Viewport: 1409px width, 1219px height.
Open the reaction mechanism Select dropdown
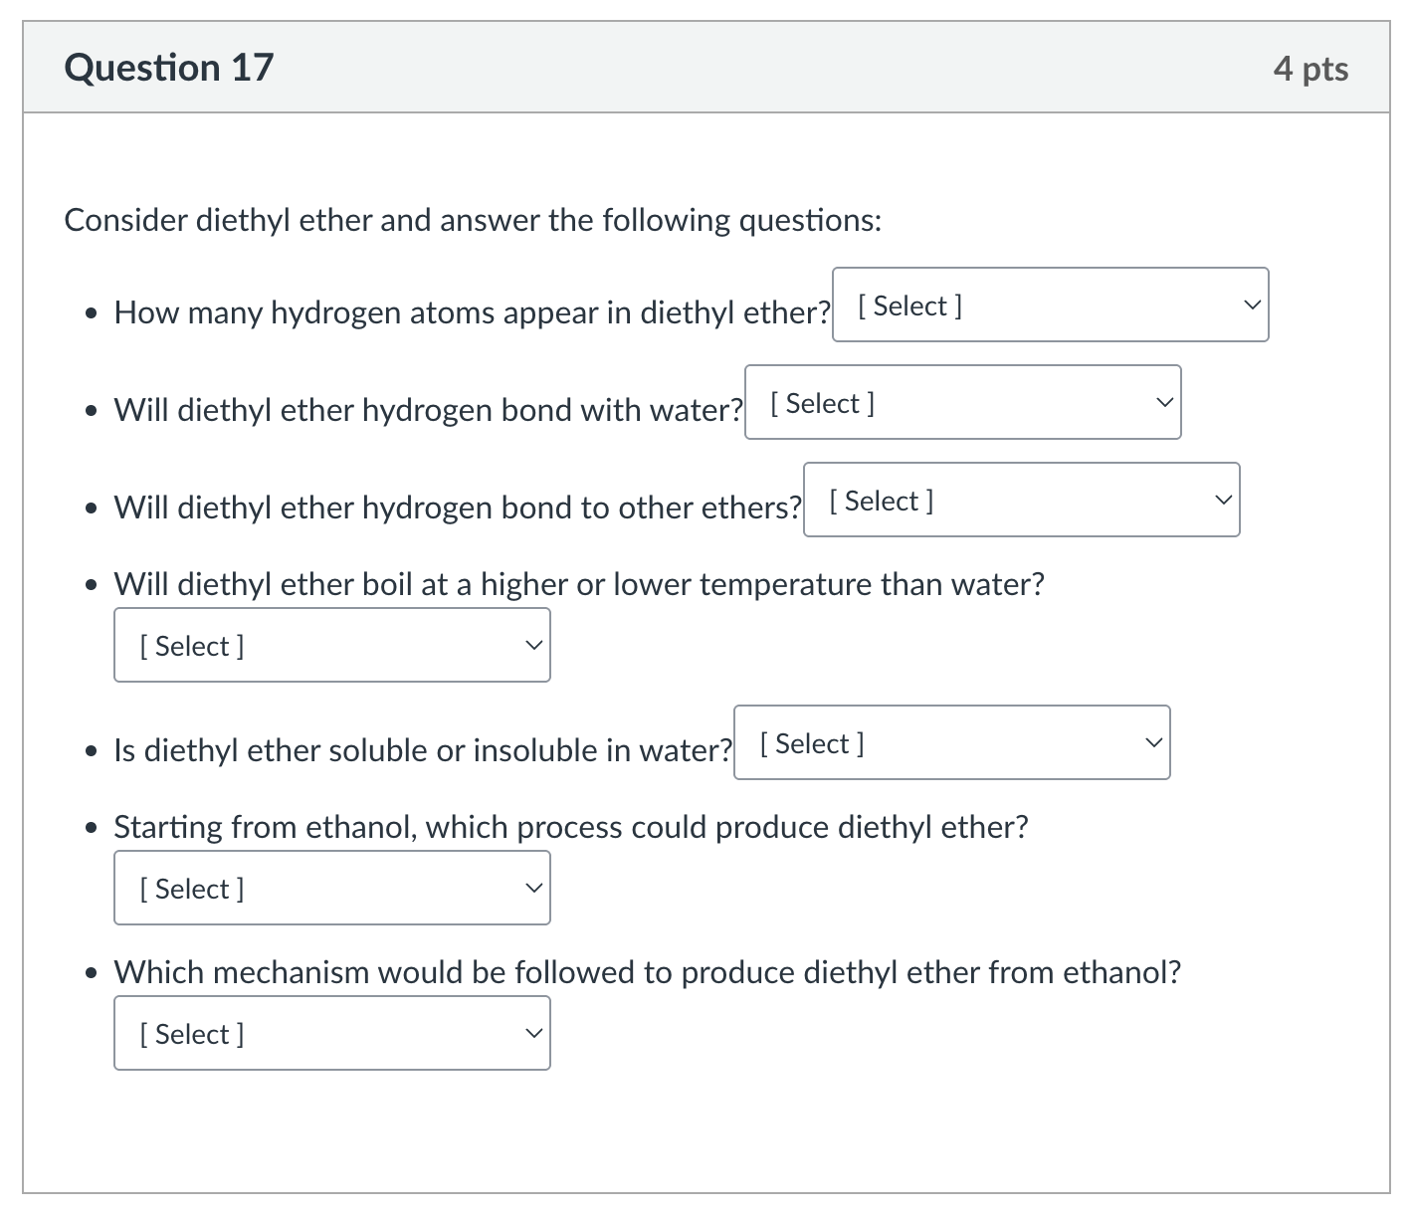pyautogui.click(x=331, y=1033)
